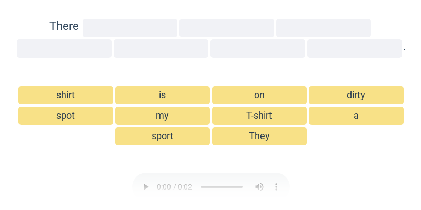
Task: Click the audio time display 0:00 / 0:02
Action: 174,187
